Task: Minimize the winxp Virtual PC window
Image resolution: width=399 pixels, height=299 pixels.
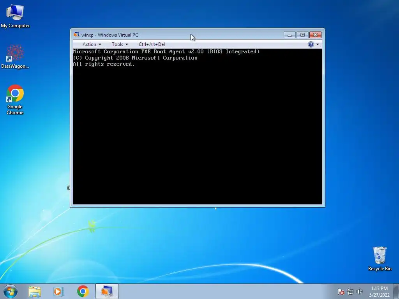Action: (290, 35)
